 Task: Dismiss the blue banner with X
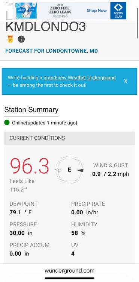126,81
